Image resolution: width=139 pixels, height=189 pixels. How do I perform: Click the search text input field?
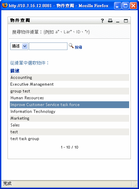(48, 46)
